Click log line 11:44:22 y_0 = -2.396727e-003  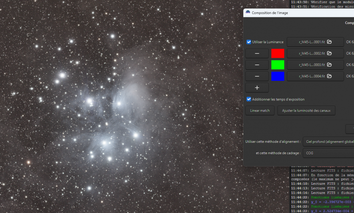click(323, 202)
